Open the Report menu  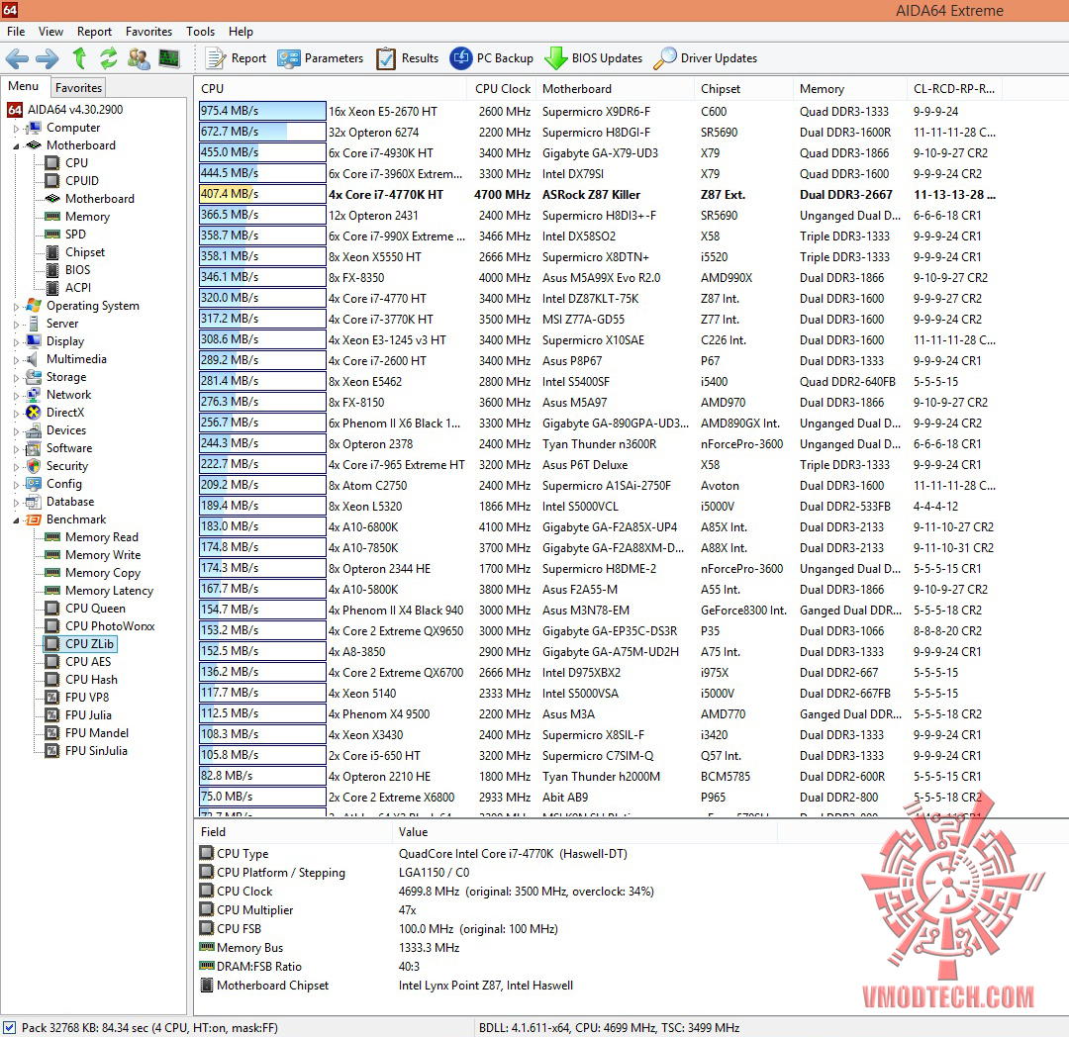[94, 32]
